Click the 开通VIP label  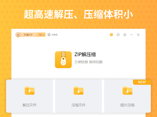[x=28, y=35]
